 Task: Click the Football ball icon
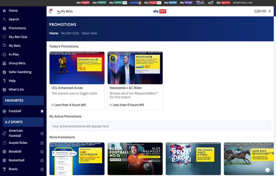click(x=5, y=111)
